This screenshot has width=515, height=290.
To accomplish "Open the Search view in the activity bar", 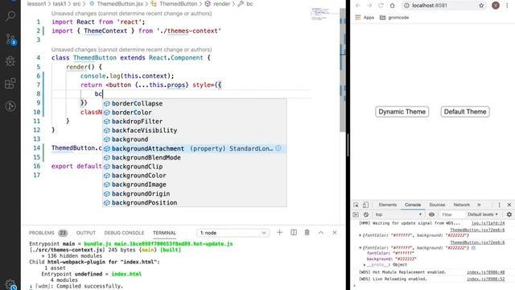I will (10, 16).
